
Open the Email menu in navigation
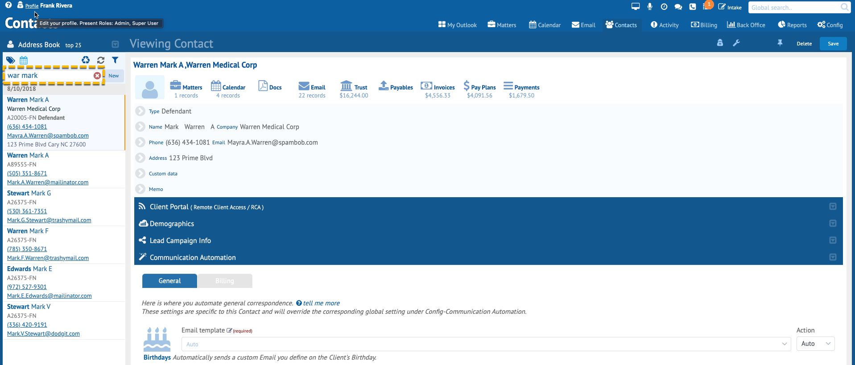coord(583,25)
